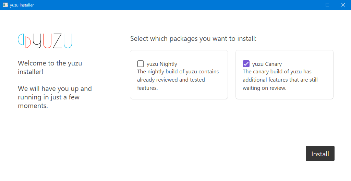Viewport: 351px width, 181px height.
Task: Click the yuzu Canary label text
Action: [x=267, y=64]
